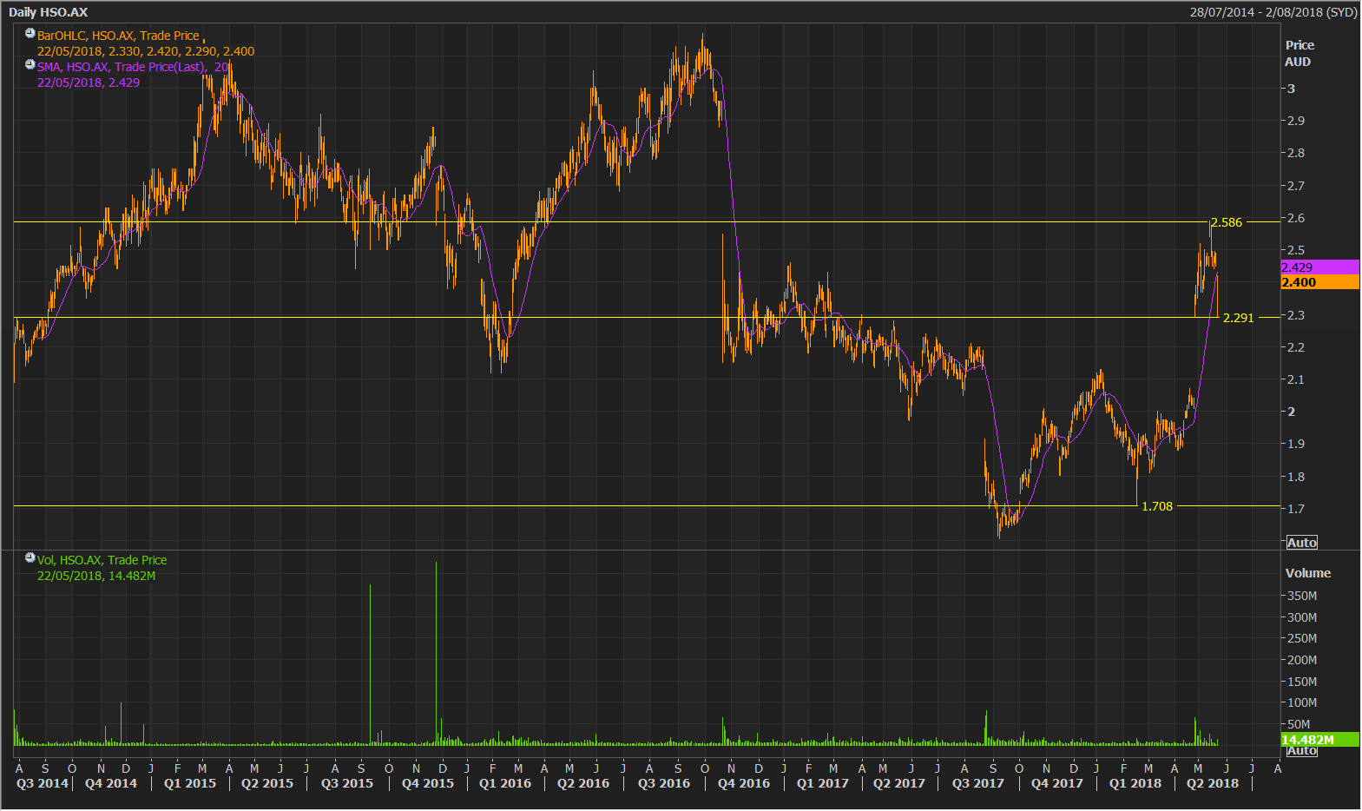Click the 2.2 price axis label
This screenshot has height=811, width=1362.
coord(1296,347)
